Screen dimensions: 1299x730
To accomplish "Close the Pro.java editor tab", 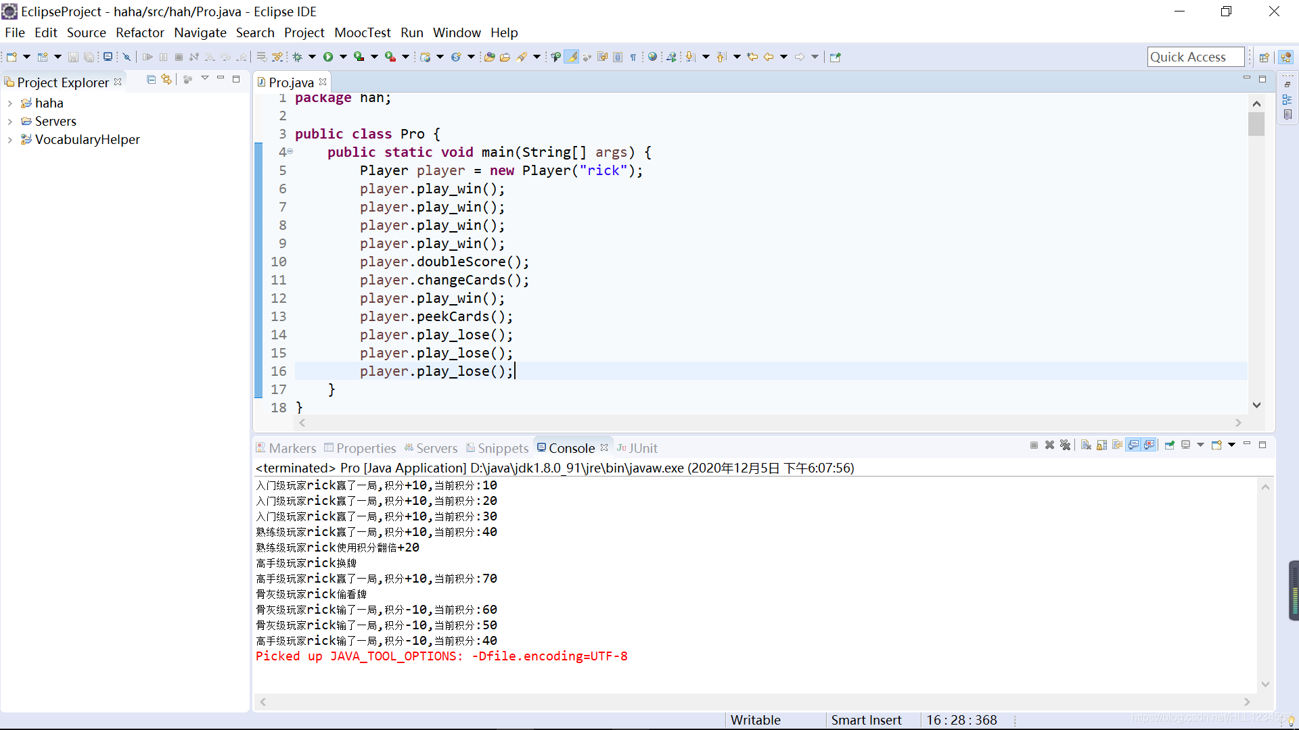I will 323,82.
